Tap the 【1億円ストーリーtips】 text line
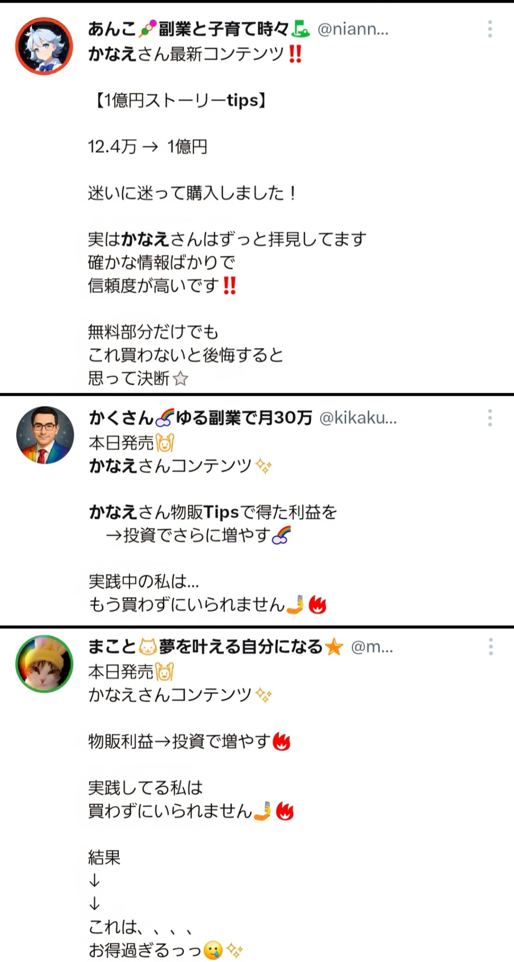 click(x=179, y=100)
